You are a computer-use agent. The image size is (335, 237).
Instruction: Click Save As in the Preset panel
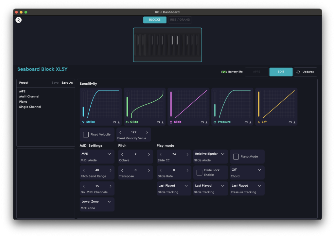click(67, 83)
